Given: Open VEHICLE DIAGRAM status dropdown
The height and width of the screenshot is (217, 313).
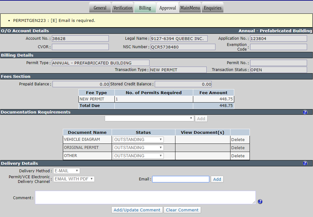Looking at the screenshot, I should (x=138, y=139).
